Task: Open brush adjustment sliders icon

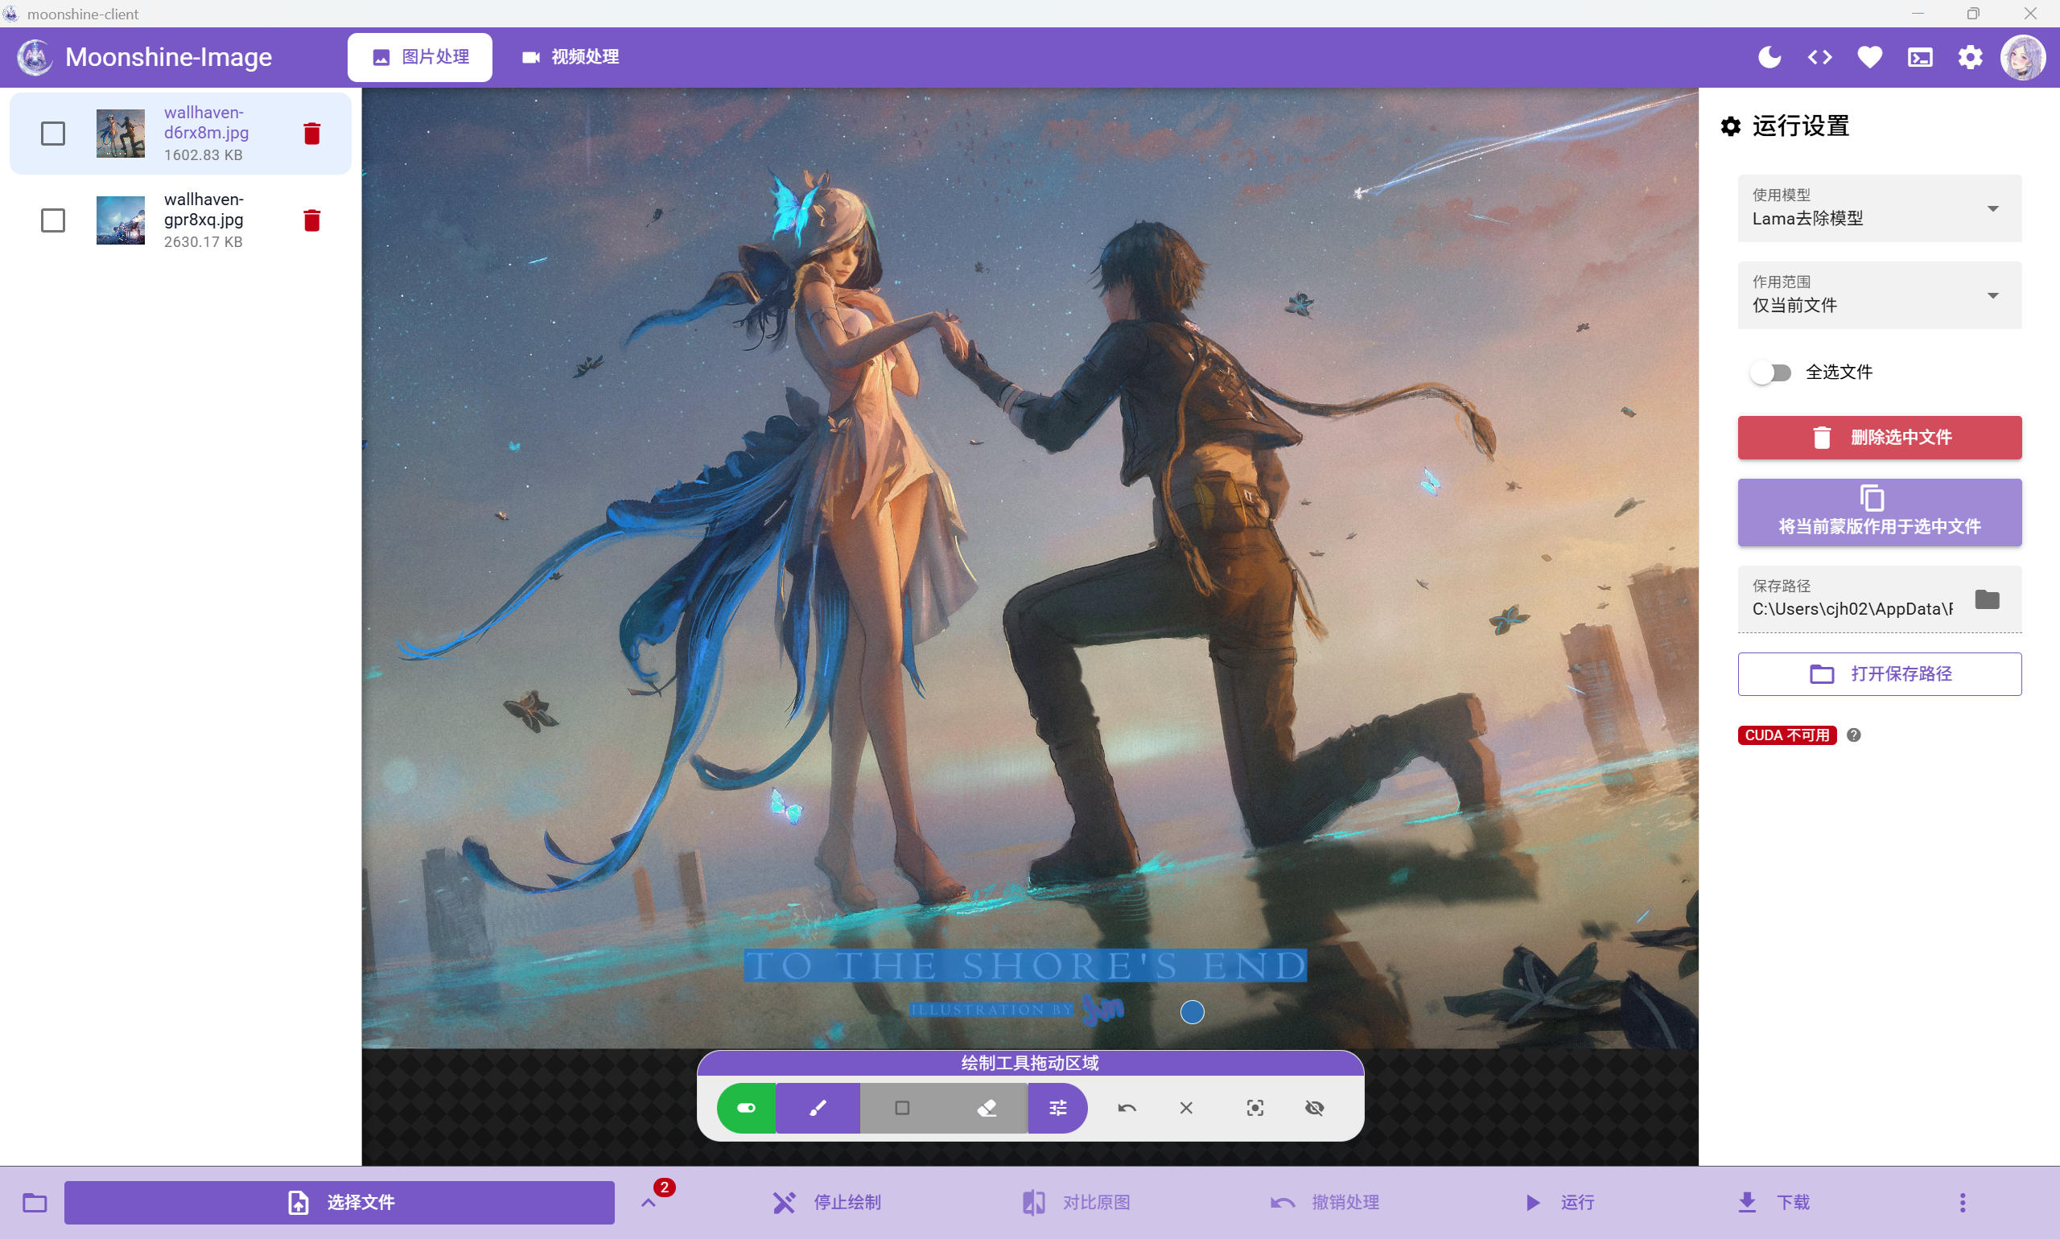Action: [1058, 1108]
